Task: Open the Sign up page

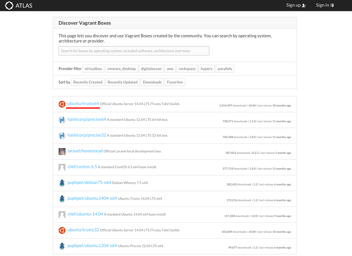Action: pos(296,5)
